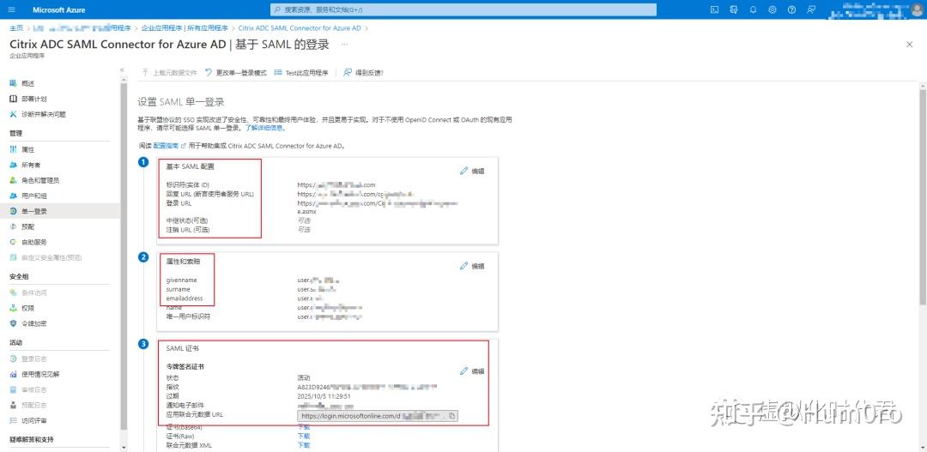Click the Microsoft Azure logo text
This screenshot has height=452, width=927.
coord(59,10)
